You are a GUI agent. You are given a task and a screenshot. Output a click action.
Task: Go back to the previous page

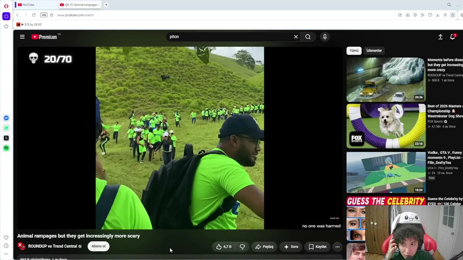tap(17, 15)
